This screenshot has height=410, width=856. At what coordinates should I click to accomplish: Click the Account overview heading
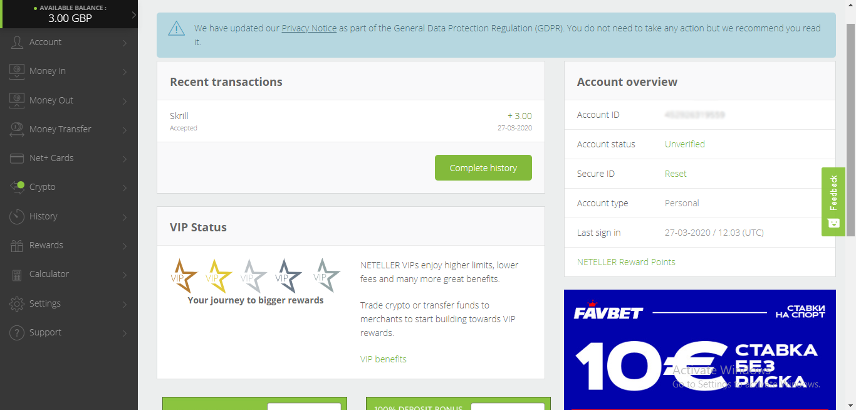pyautogui.click(x=627, y=82)
